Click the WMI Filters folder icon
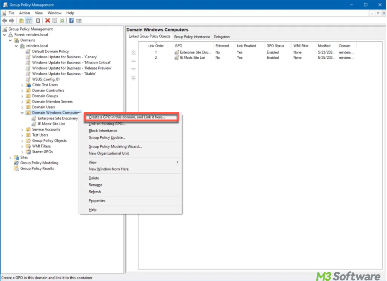 click(x=28, y=146)
